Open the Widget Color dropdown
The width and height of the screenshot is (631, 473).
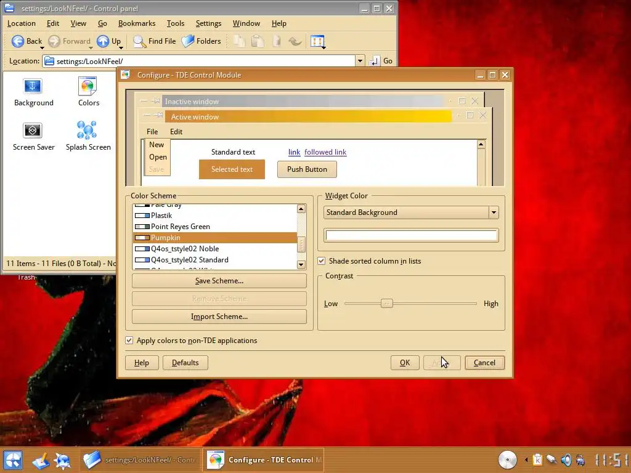411,212
